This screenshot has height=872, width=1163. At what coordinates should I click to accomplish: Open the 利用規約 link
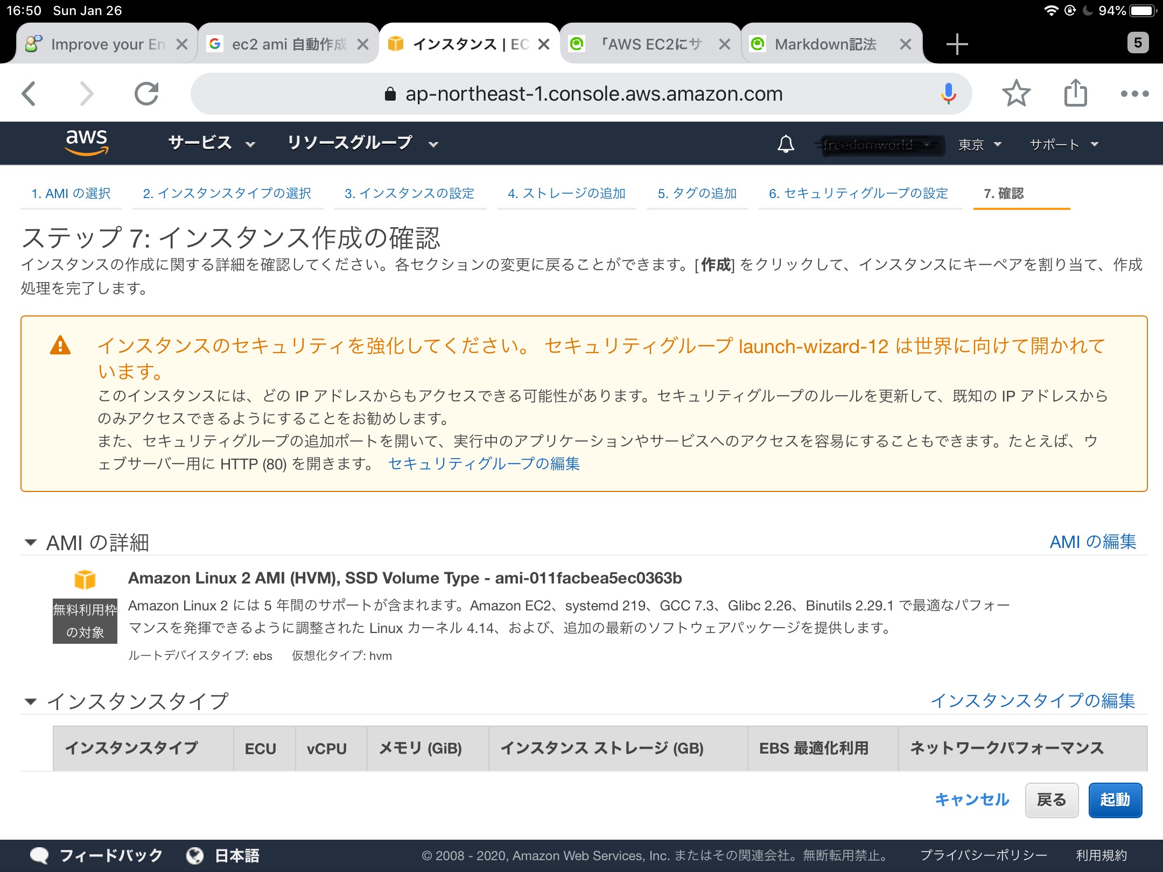coord(1101,855)
